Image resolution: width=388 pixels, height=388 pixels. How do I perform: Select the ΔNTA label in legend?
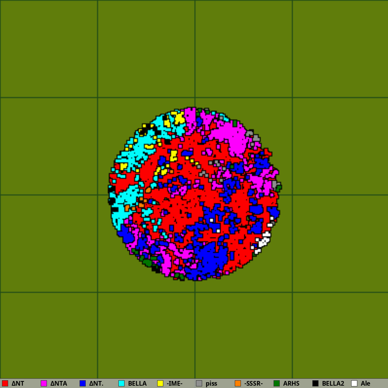pos(59,384)
